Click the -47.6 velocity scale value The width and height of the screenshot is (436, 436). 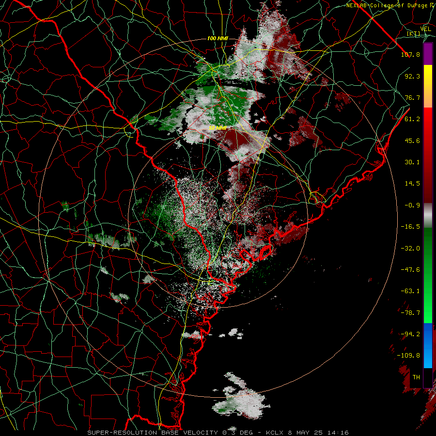click(410, 270)
